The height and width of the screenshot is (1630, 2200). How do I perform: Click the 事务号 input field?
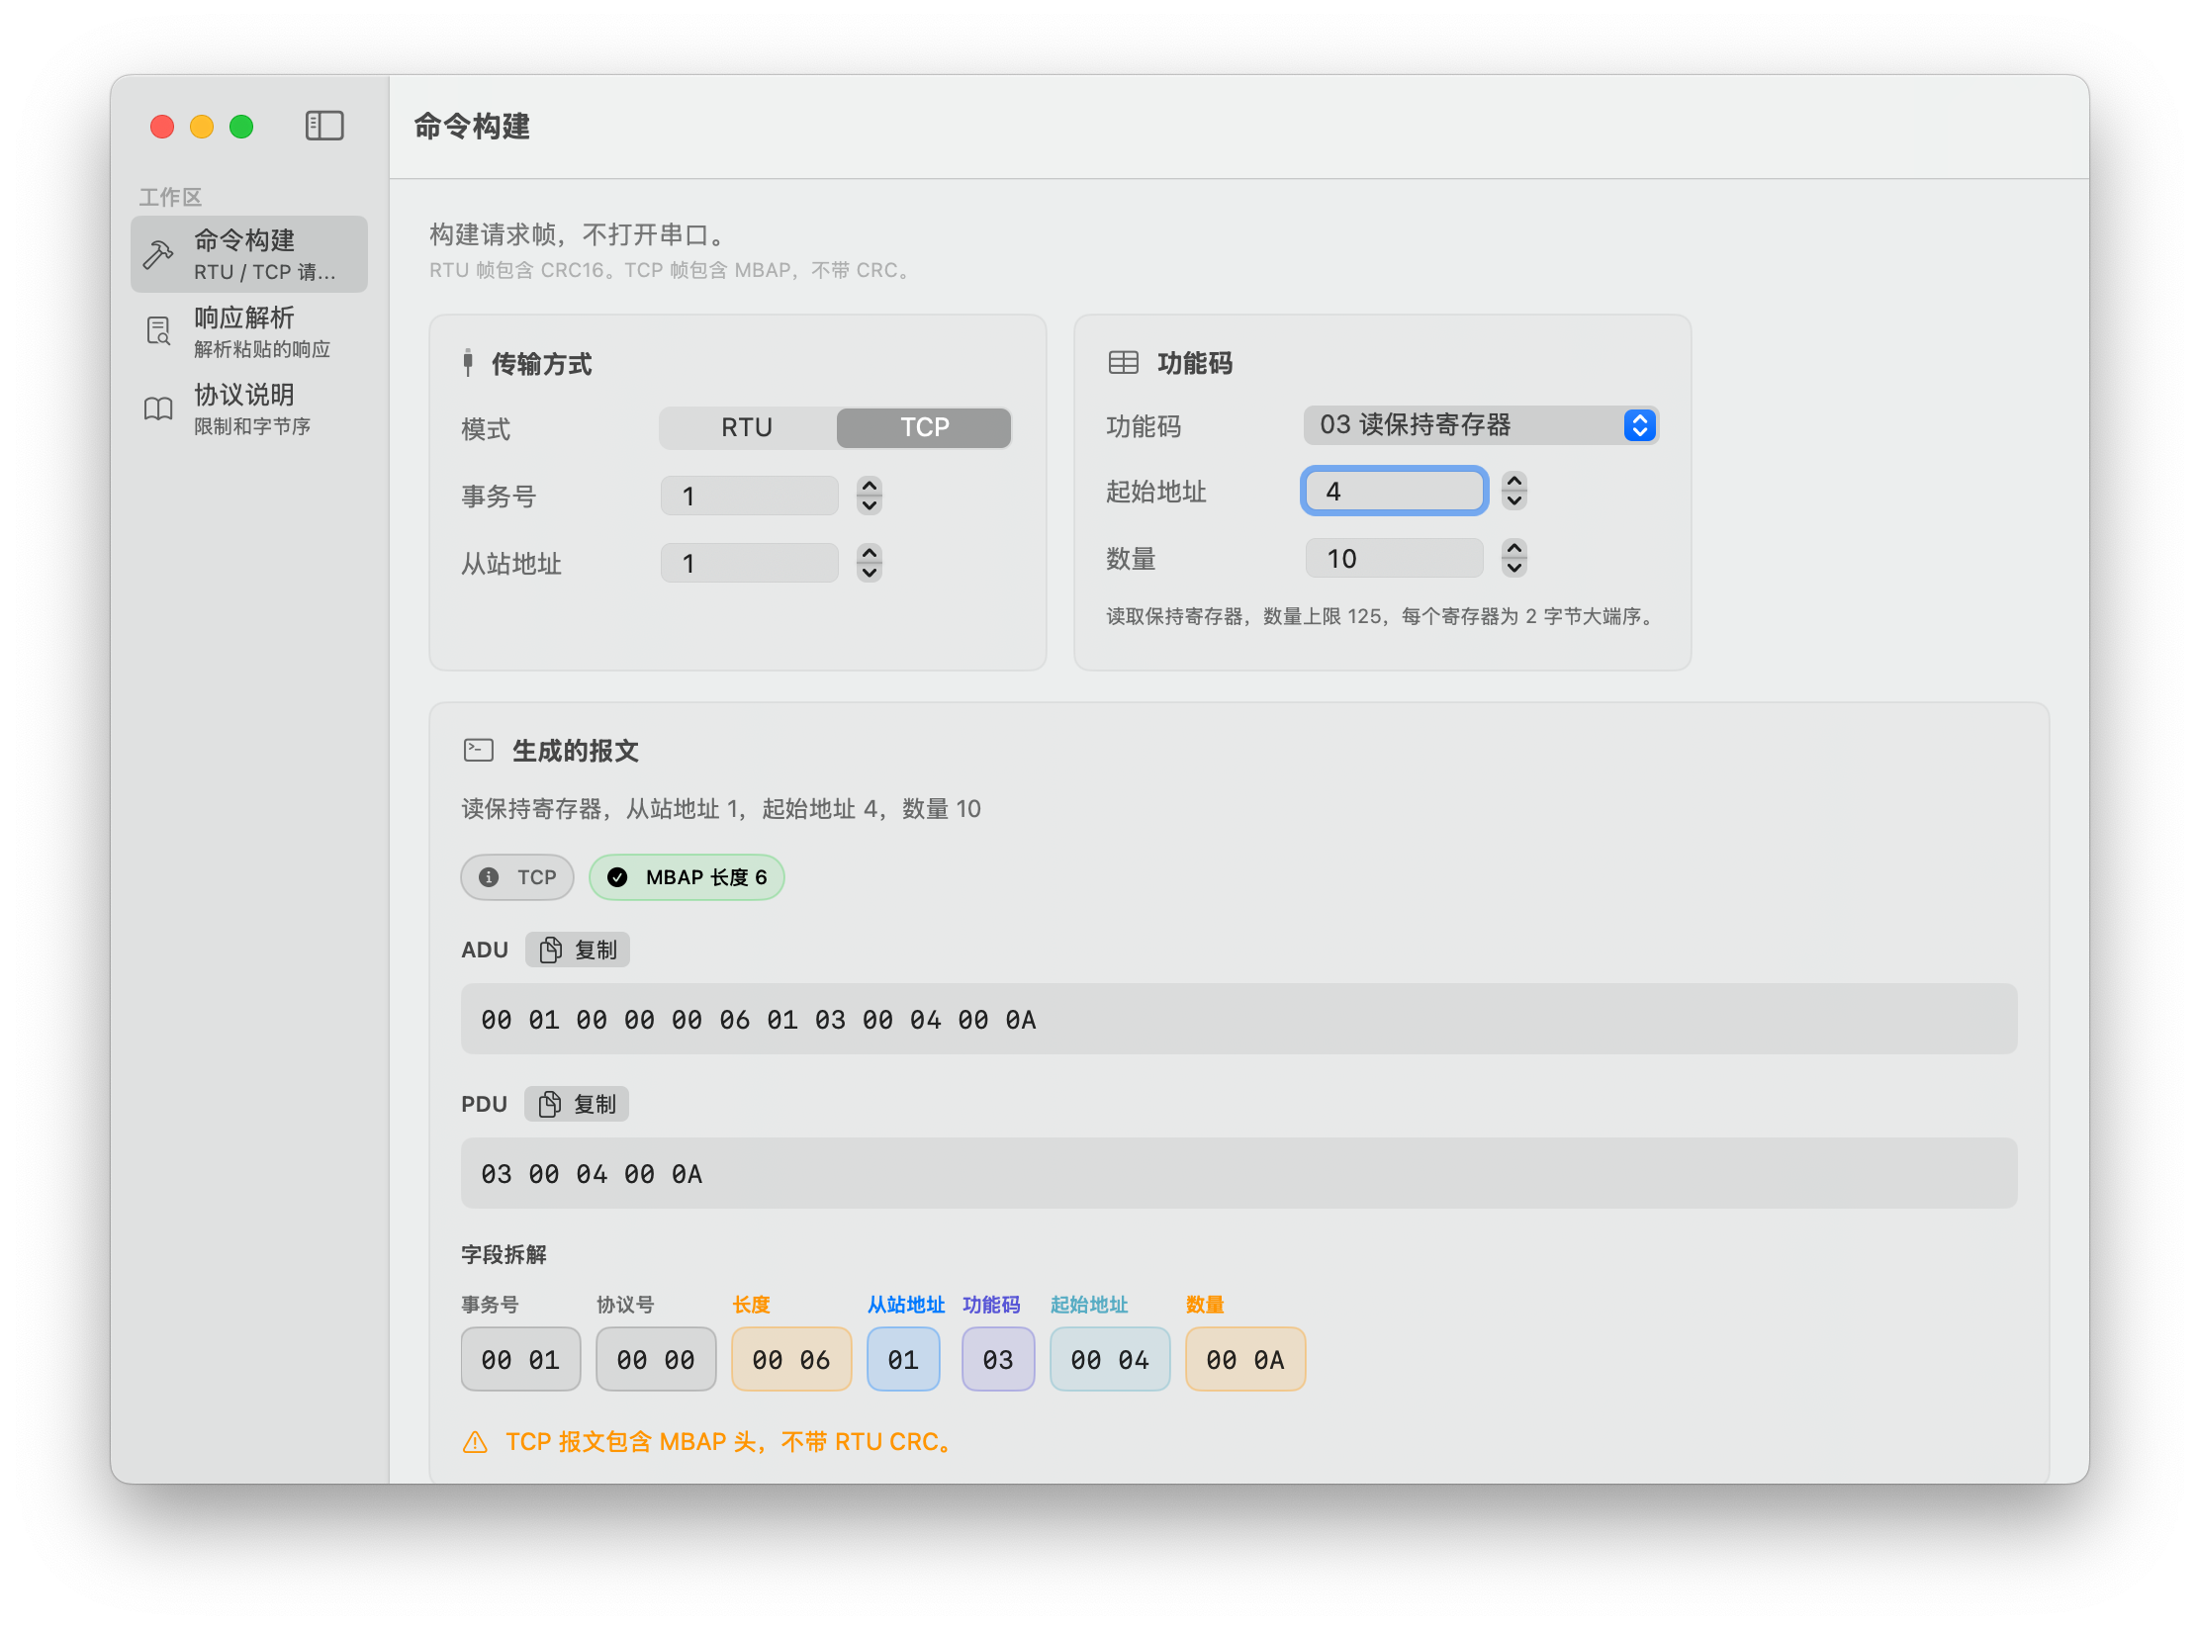(750, 496)
